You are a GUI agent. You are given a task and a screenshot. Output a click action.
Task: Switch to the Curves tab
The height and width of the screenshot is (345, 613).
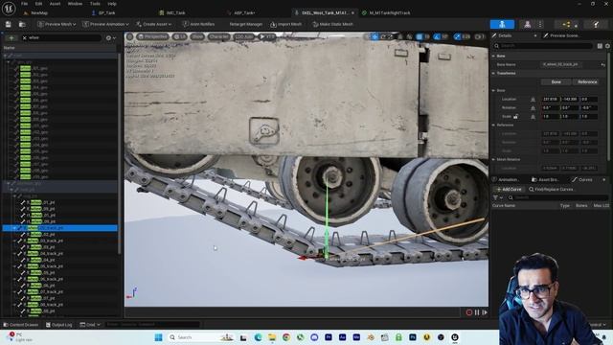pyautogui.click(x=585, y=179)
